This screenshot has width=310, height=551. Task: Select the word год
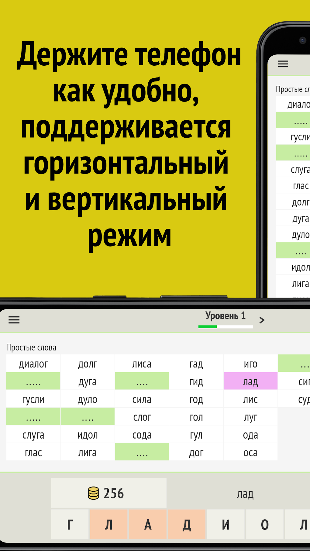click(x=196, y=399)
